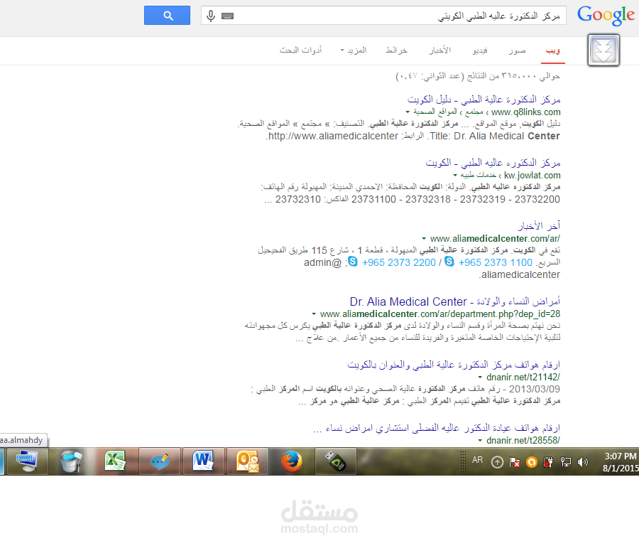639x546 pixels.
Task: Select the ويب (Web) tab
Action: click(x=553, y=50)
